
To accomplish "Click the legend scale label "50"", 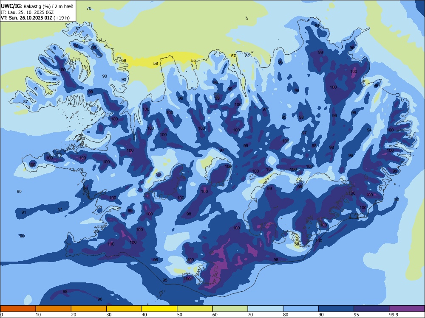I will (179, 315).
